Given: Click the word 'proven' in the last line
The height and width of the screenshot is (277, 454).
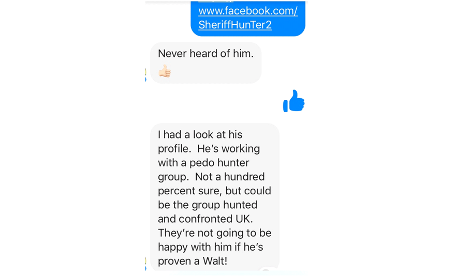Looking at the screenshot, I should 174,261.
